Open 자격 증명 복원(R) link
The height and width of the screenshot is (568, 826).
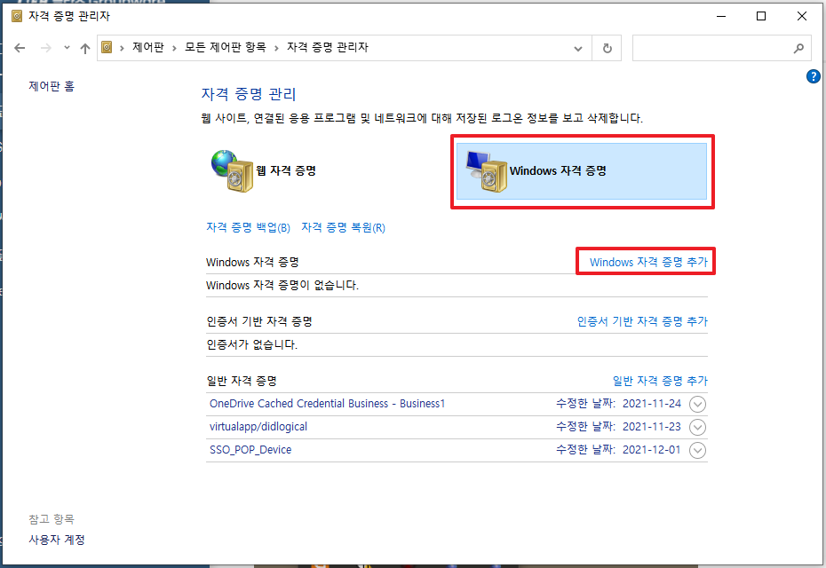pos(343,228)
